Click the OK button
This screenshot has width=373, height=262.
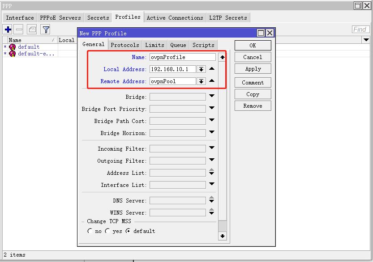tap(253, 46)
